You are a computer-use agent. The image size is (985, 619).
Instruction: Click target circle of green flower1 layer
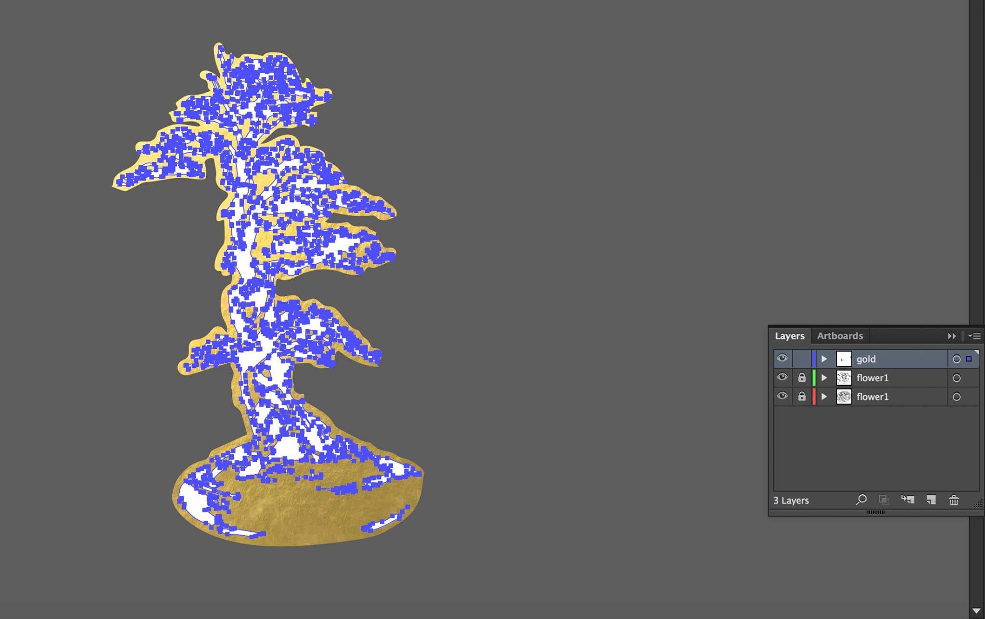tap(957, 378)
